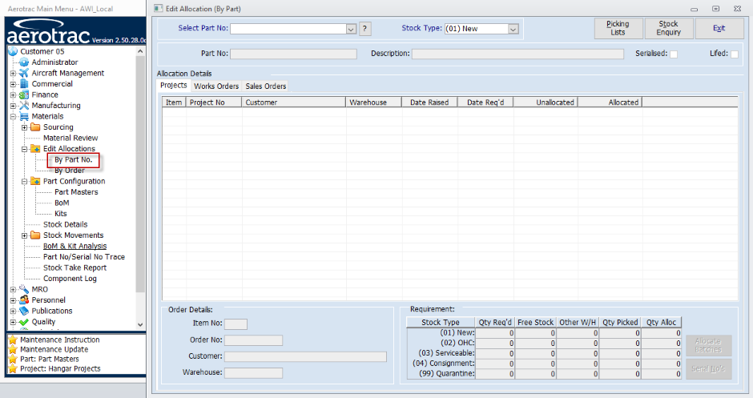Click the Customer 05 globe icon

point(13,51)
